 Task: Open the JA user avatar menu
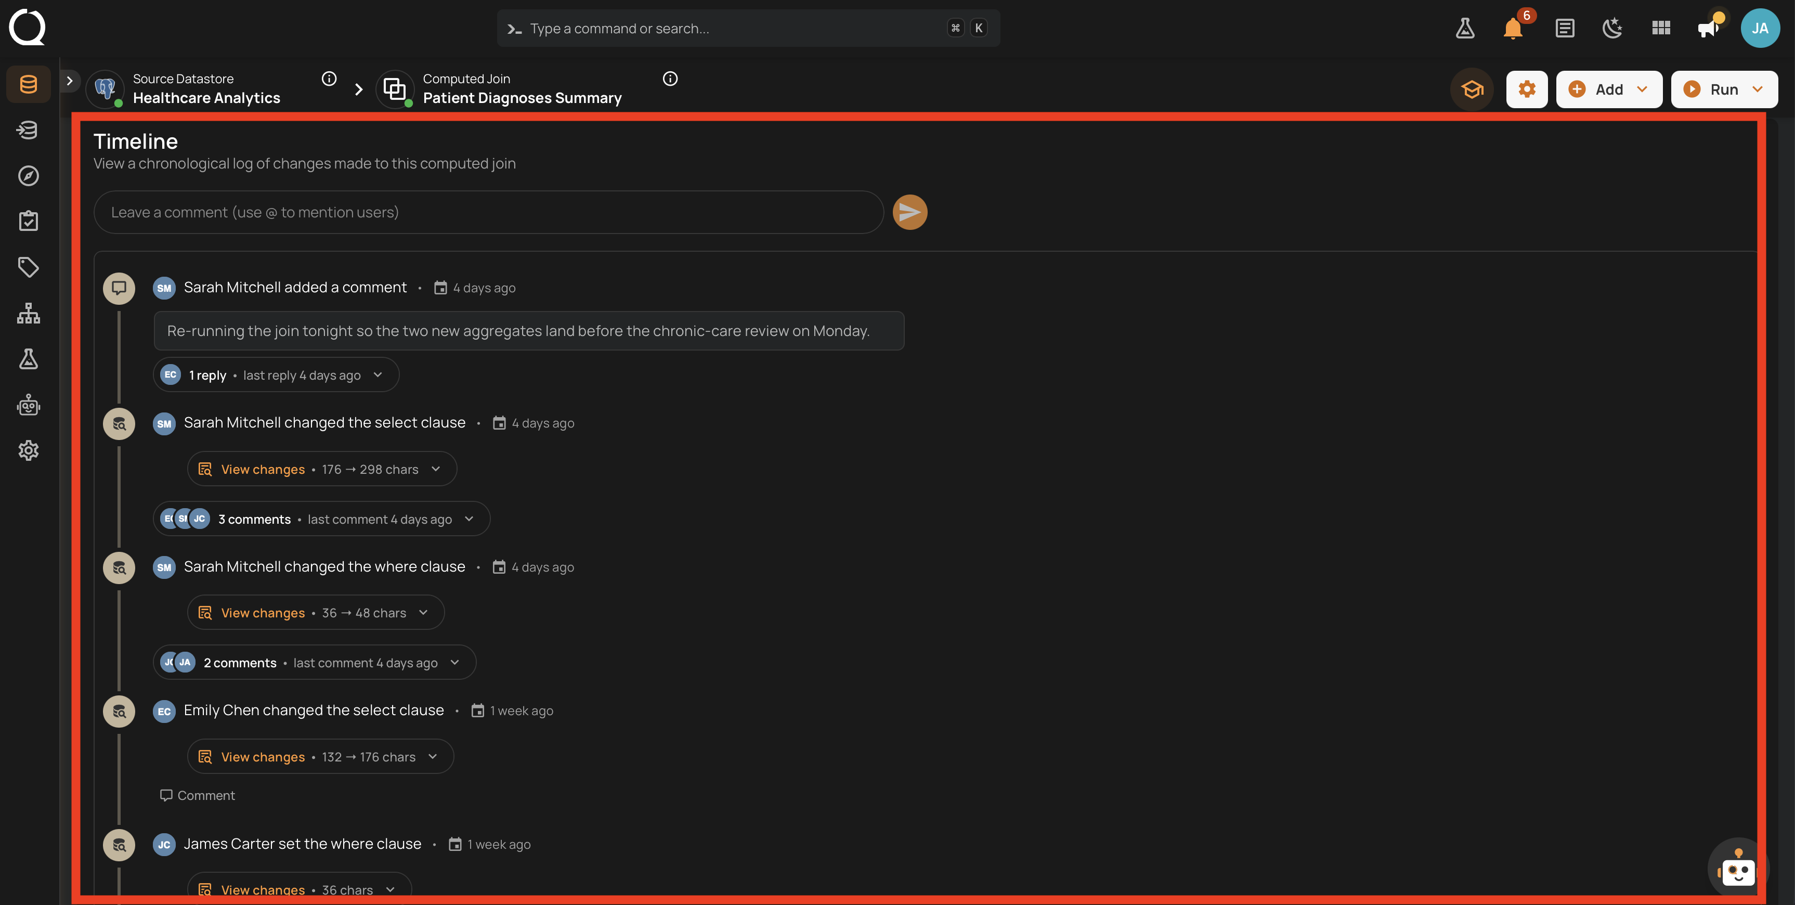click(1760, 28)
